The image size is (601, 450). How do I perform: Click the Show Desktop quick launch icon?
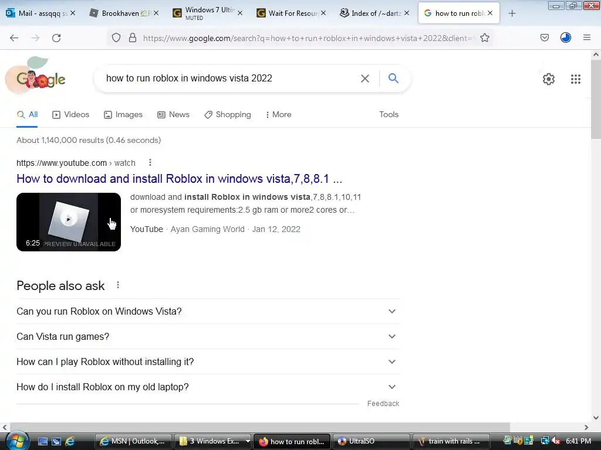tap(42, 441)
